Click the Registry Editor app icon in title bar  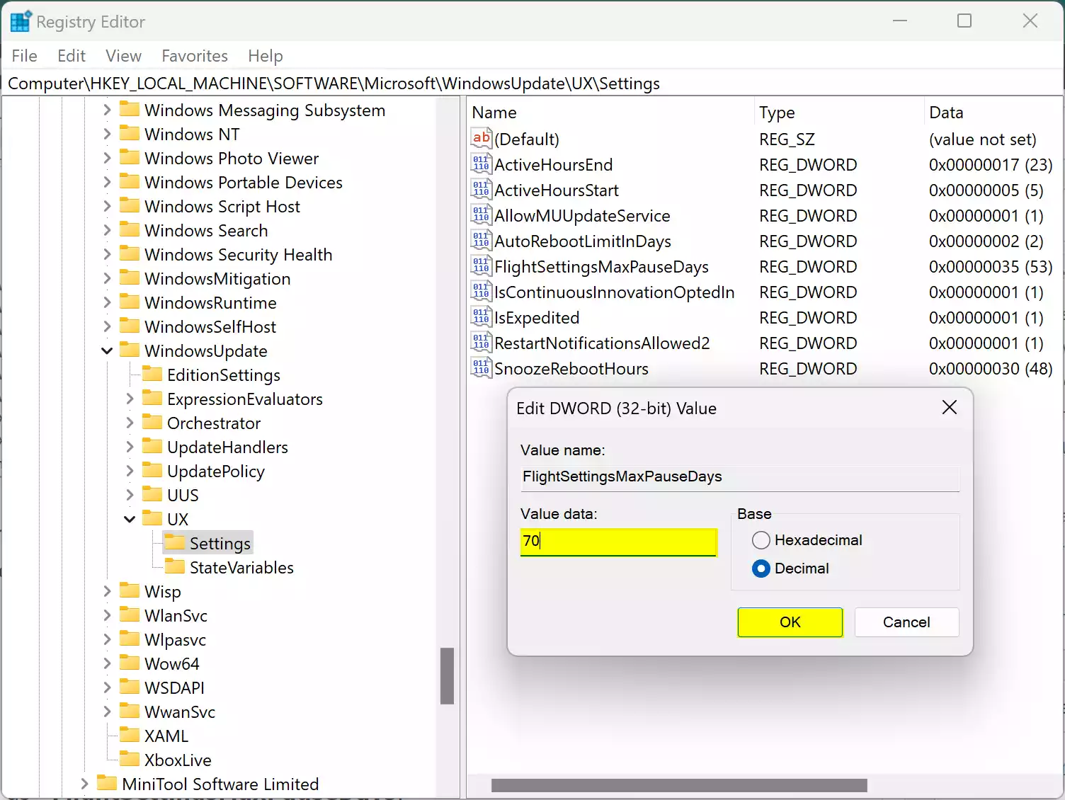(x=21, y=21)
